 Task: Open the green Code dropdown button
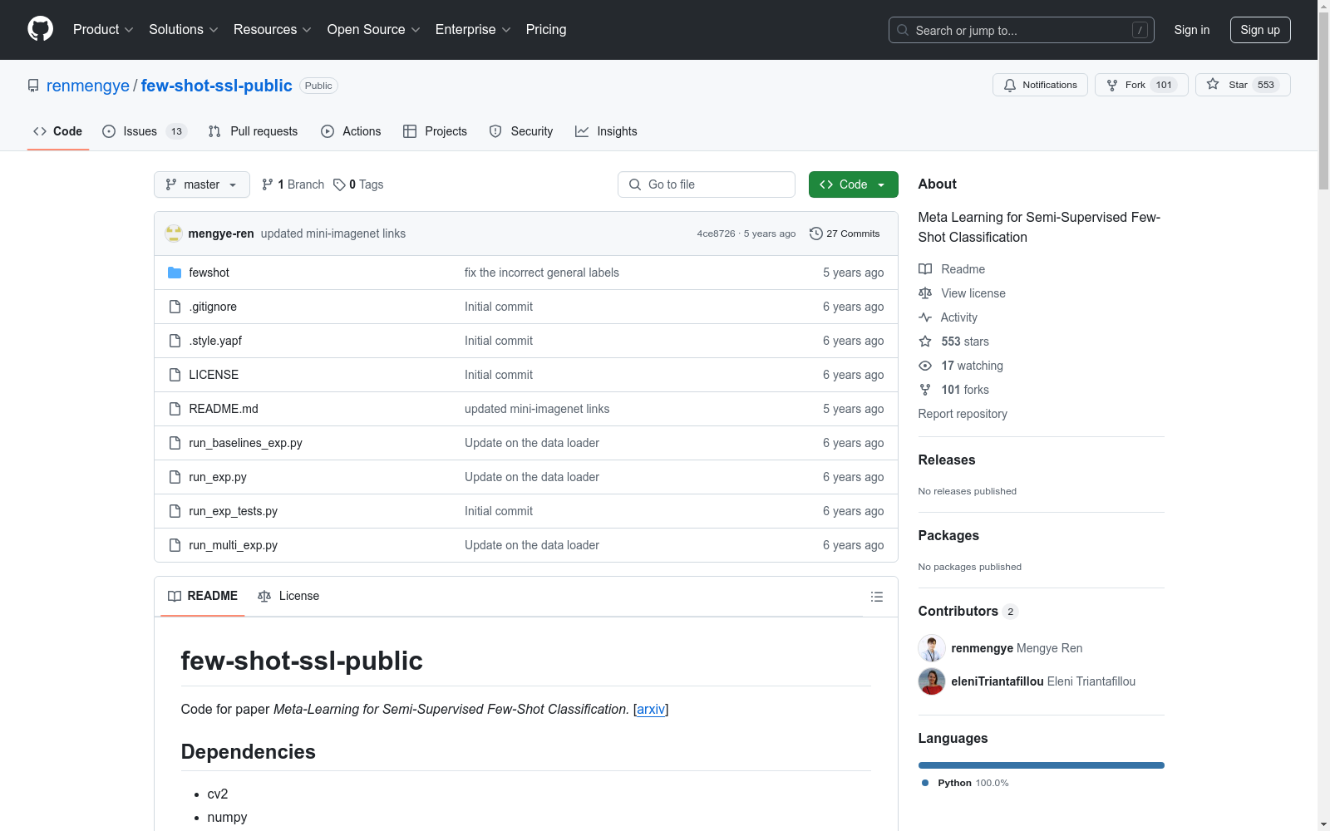[x=853, y=184]
